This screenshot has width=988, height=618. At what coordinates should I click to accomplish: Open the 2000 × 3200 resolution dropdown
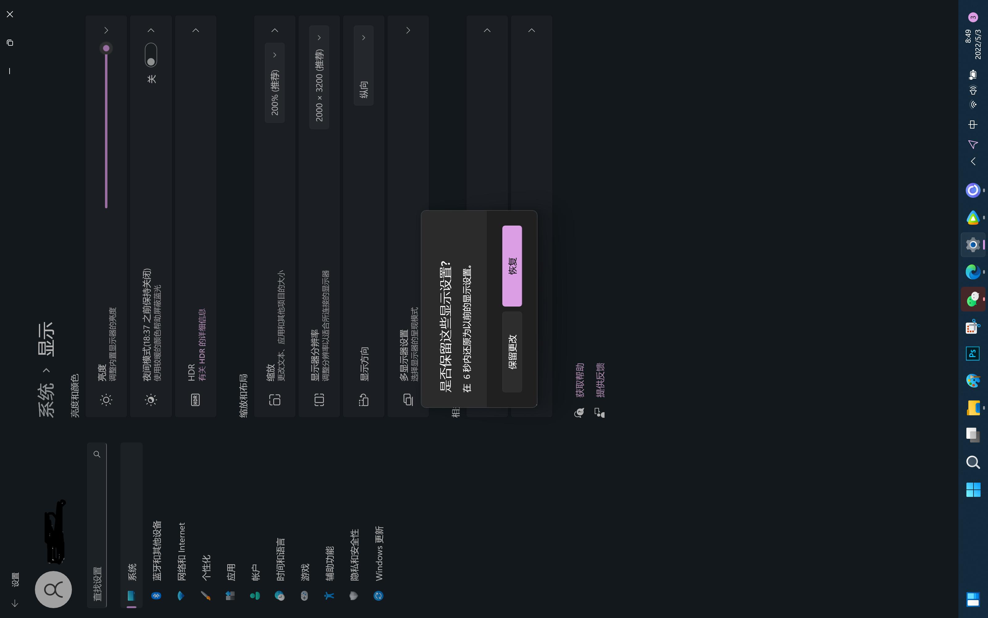point(319,77)
